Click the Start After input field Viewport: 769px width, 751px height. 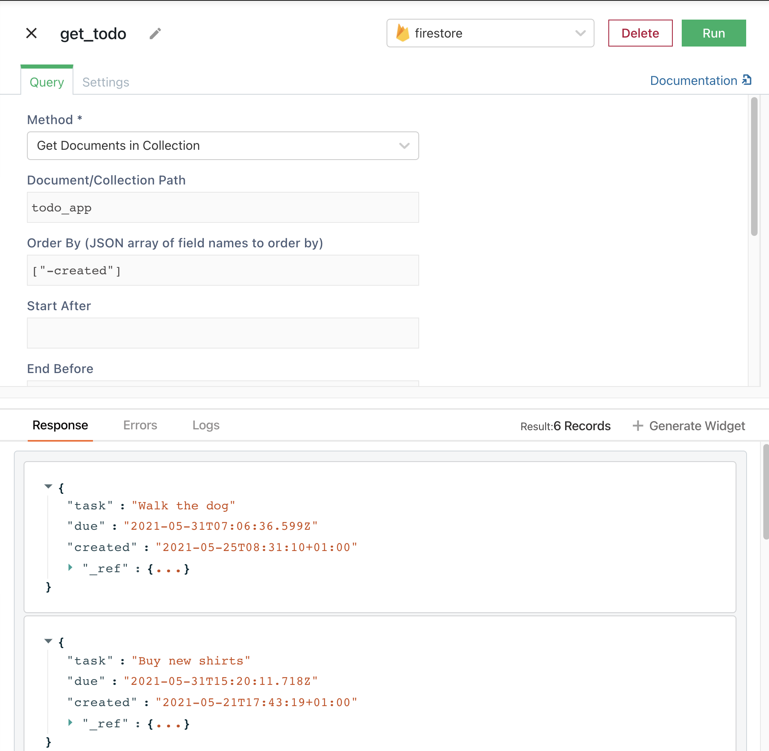223,333
